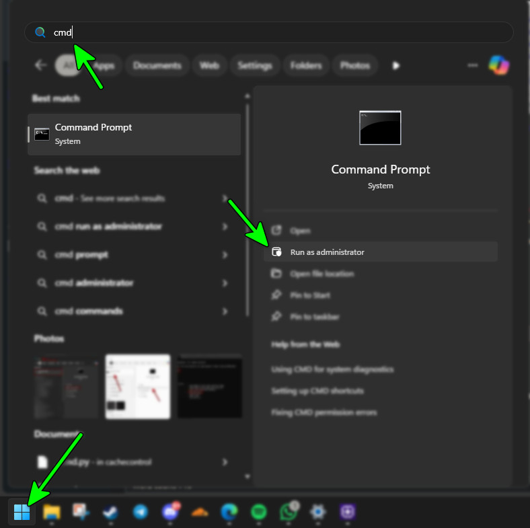The width and height of the screenshot is (530, 528).
Task: Open Settings gear from taskbar
Action: pyautogui.click(x=318, y=512)
